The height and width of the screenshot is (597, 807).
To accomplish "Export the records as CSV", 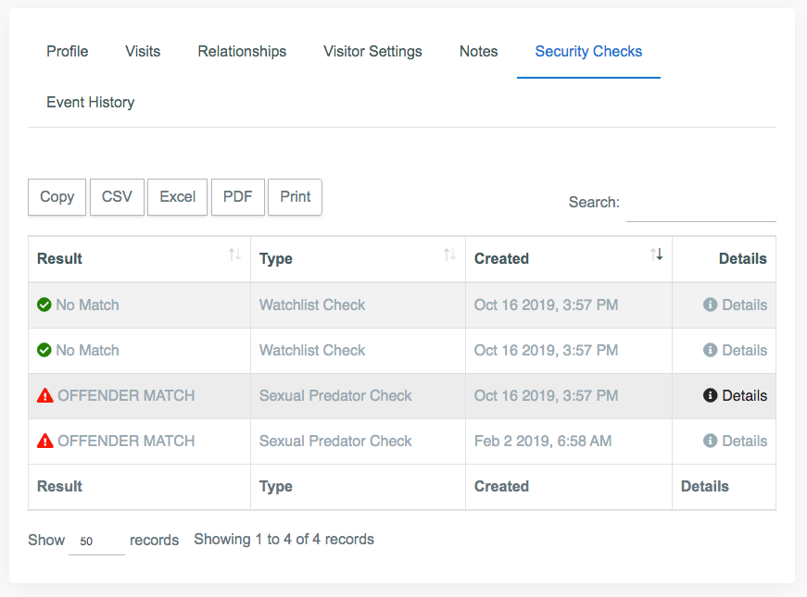I will pos(117,197).
